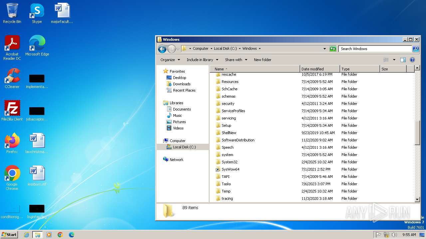
Task: Select Favorites in the navigation pane
Action: [x=177, y=71]
